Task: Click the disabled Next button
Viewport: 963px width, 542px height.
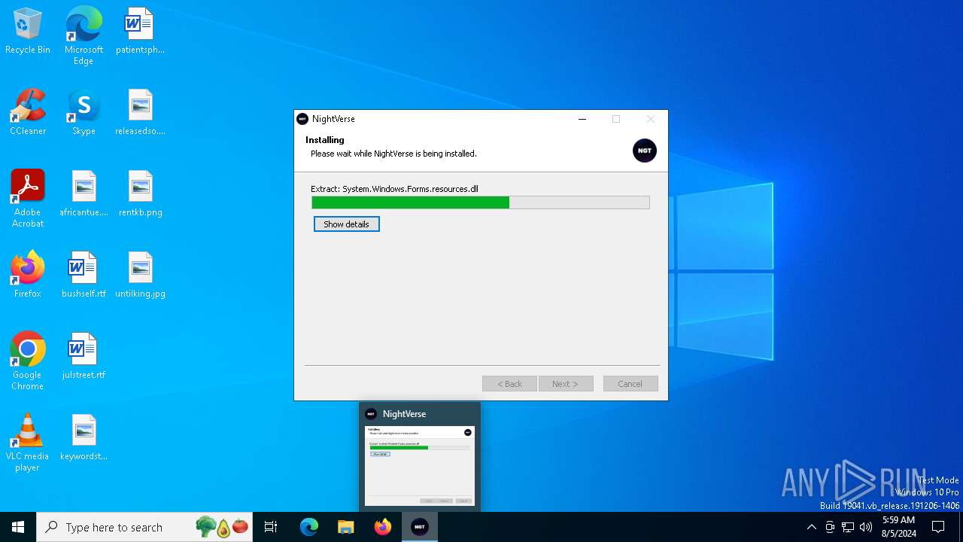Action: 566,384
